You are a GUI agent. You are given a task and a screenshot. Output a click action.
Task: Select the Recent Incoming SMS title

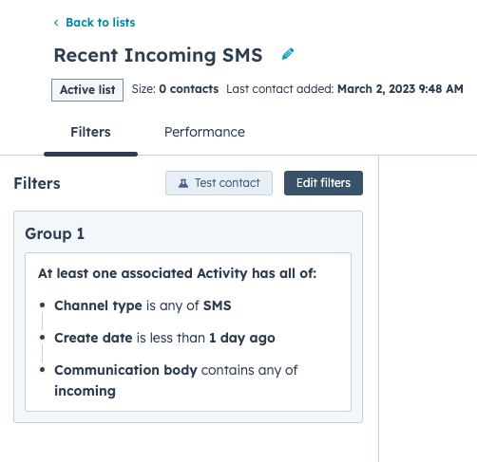(x=158, y=55)
